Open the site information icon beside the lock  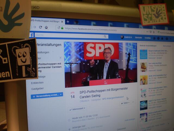coord(59,28)
